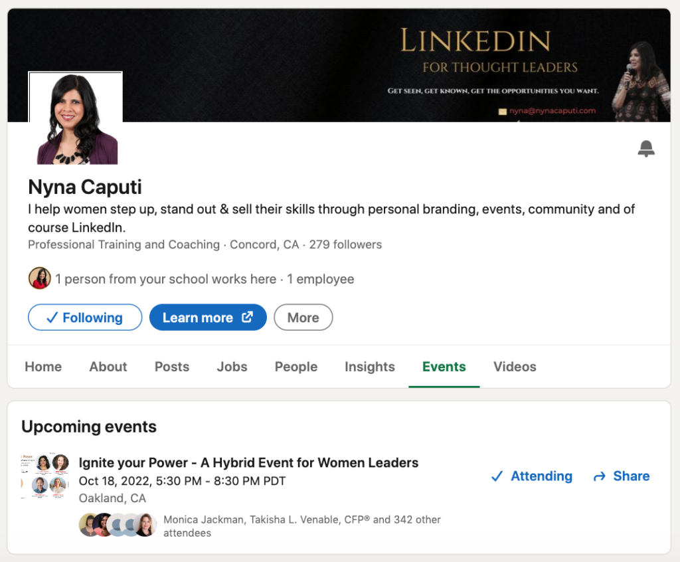Click the small school connection avatar
The height and width of the screenshot is (562, 680).
click(40, 278)
